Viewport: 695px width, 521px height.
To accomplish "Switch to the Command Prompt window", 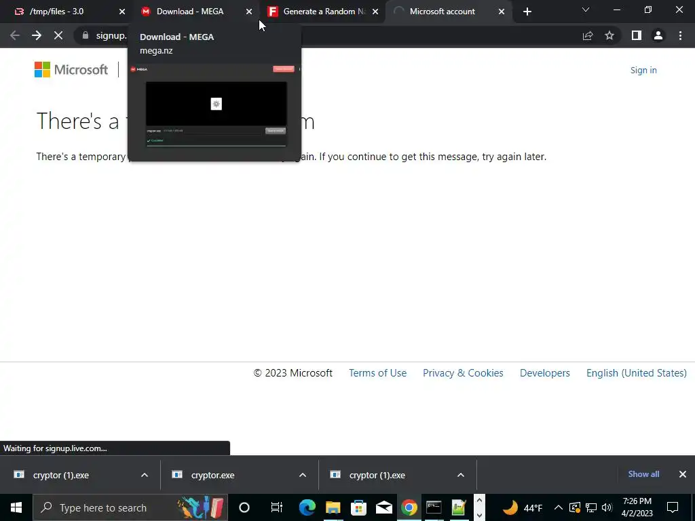I will click(x=434, y=507).
